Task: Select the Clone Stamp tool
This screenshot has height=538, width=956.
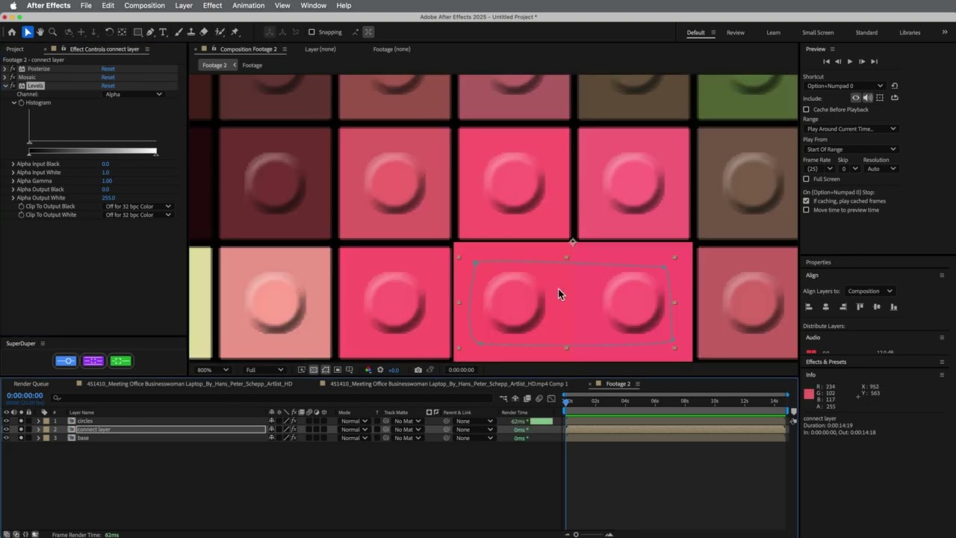Action: point(191,32)
